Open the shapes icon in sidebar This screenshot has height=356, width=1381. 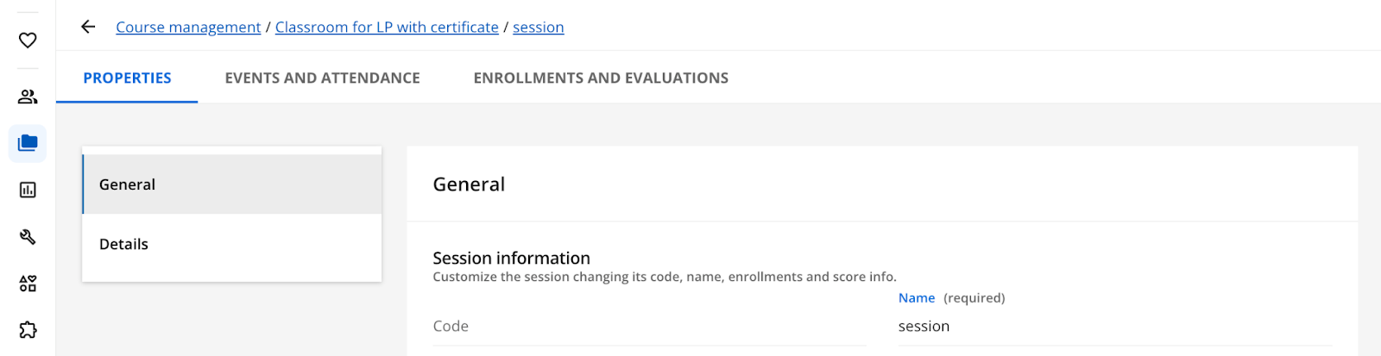(x=28, y=284)
